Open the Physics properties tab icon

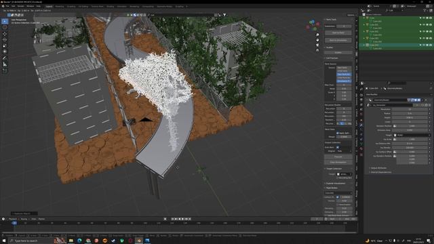pos(361,135)
